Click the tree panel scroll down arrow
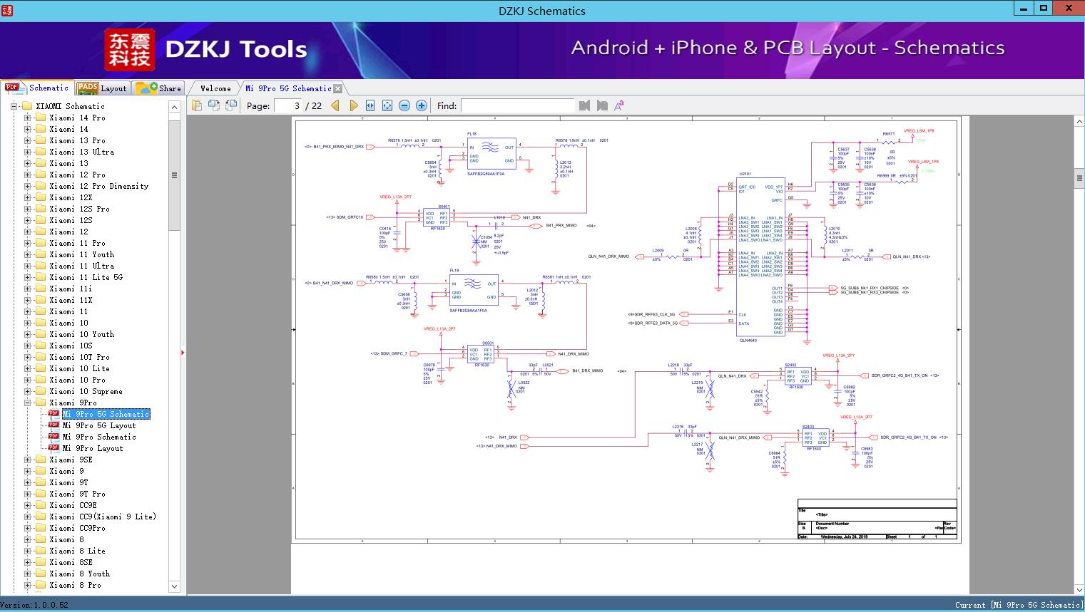The width and height of the screenshot is (1085, 612). [x=174, y=586]
